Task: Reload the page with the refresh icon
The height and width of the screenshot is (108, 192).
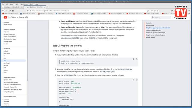Action: pos(10,11)
